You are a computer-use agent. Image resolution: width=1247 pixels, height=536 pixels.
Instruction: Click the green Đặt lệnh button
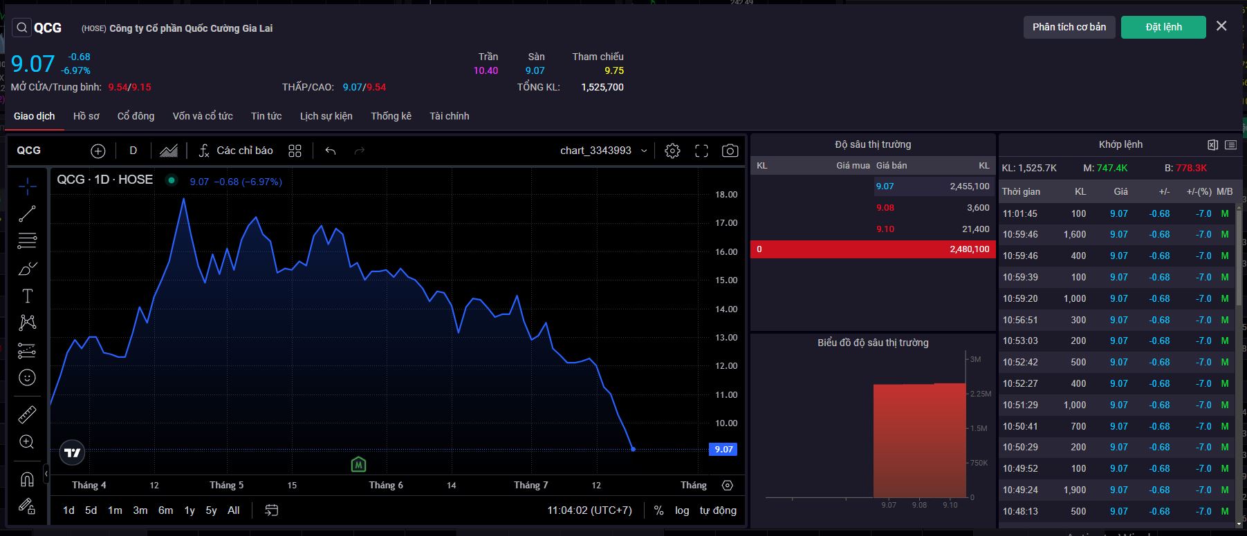(x=1163, y=27)
